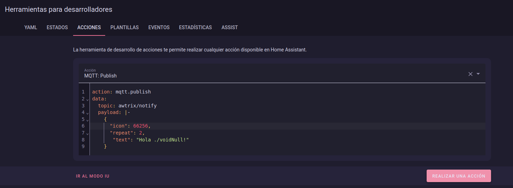Fold the opening brace block on line 5
The height and width of the screenshot is (188, 513).
87,120
